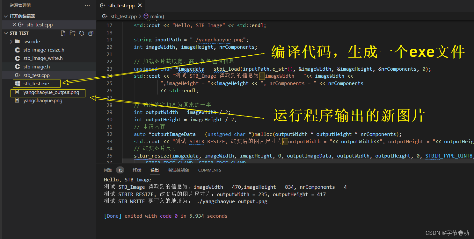
Task: Click STBIR_TYPE_UINT8 on line 35
Action: [x=449, y=156]
